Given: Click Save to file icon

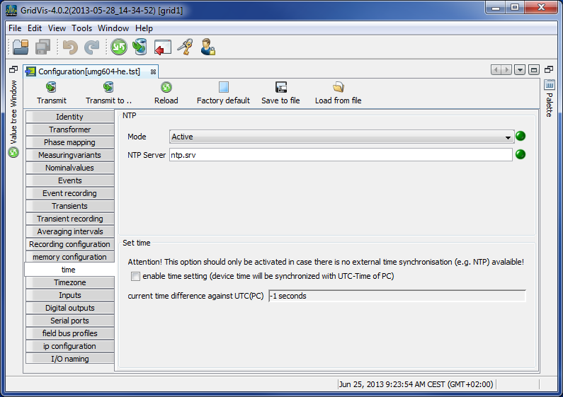Looking at the screenshot, I should coord(280,88).
